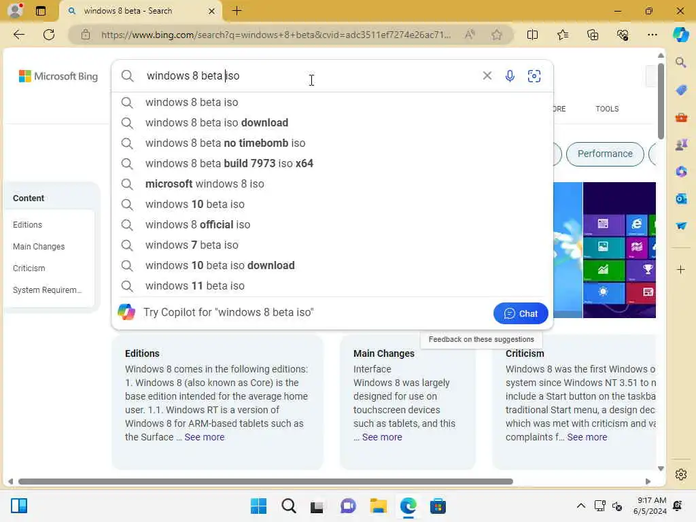Select suggestion 'windows 8 beta iso'
Image resolution: width=696 pixels, height=522 pixels.
[332, 103]
